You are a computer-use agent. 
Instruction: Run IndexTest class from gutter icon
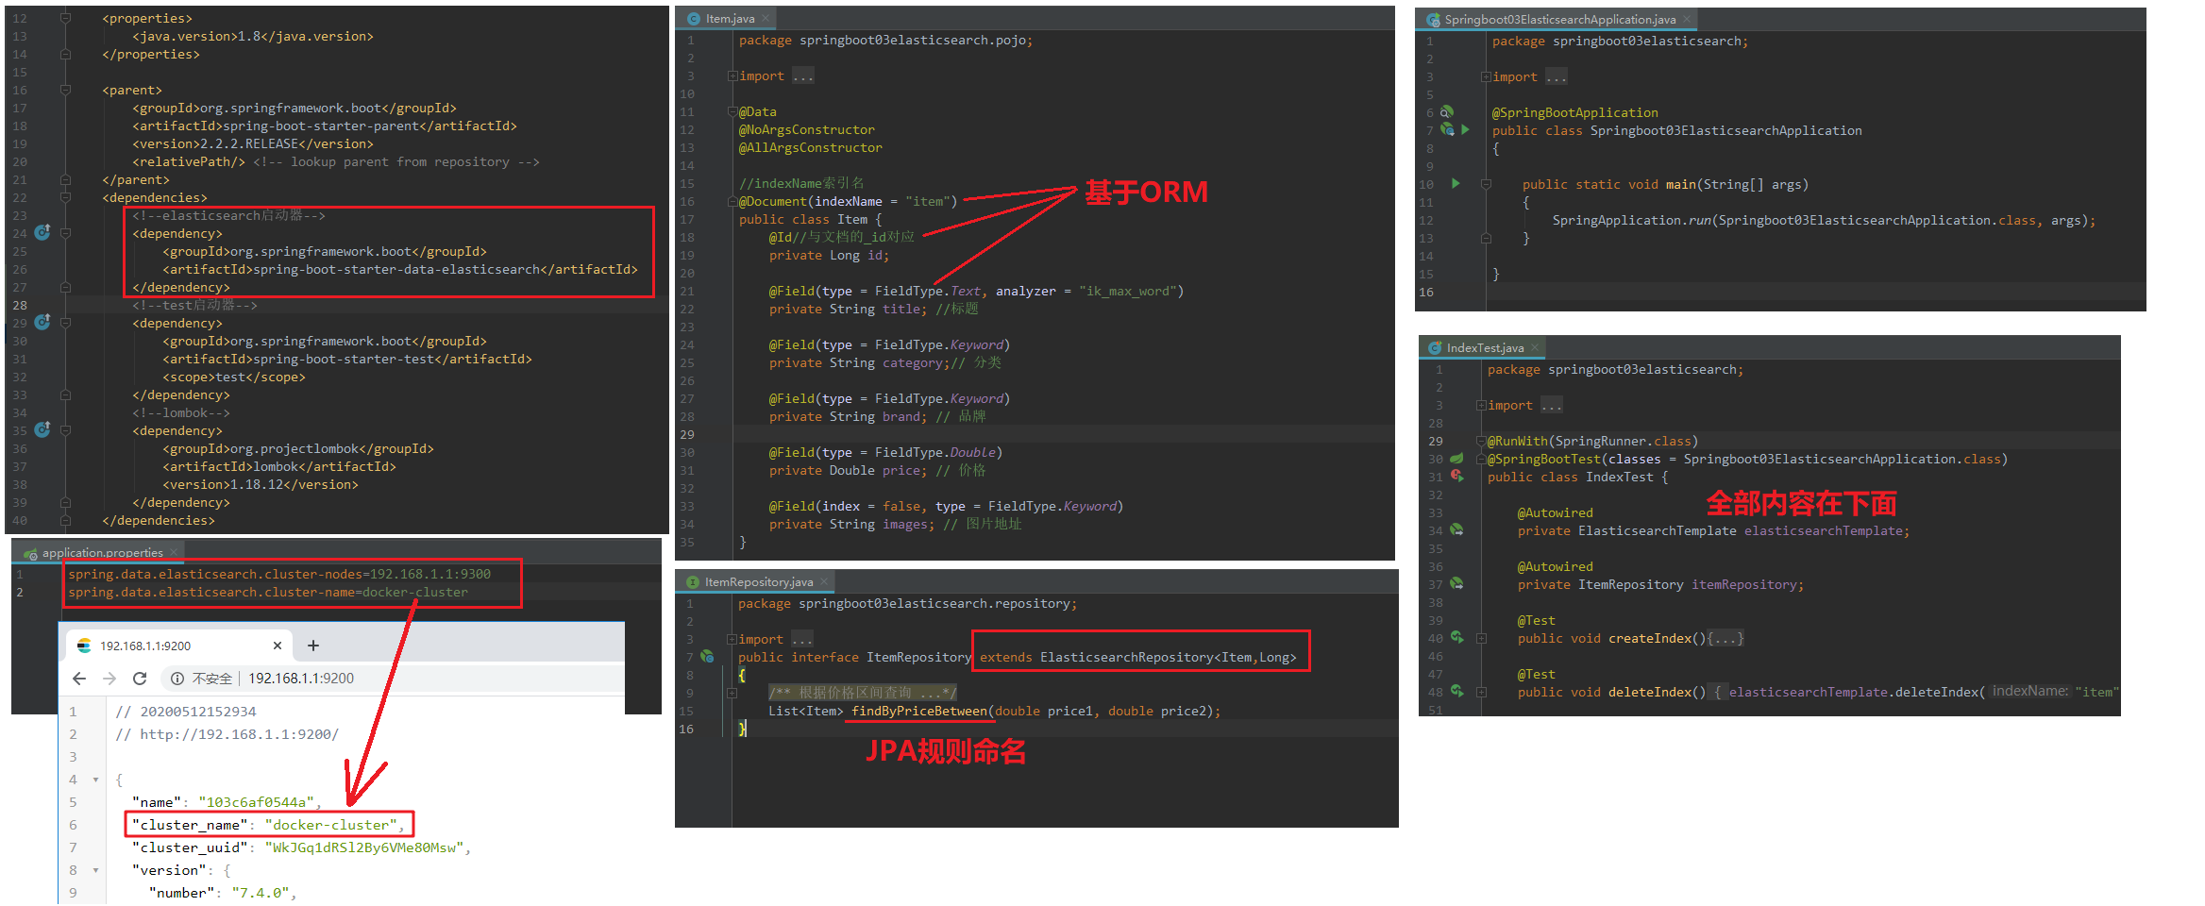point(1456,477)
